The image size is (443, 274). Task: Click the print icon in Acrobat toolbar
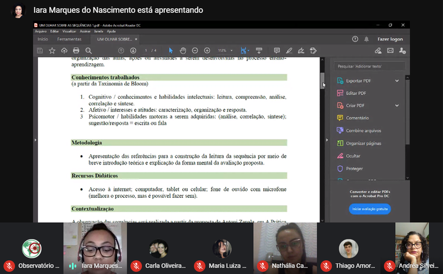coord(76,51)
